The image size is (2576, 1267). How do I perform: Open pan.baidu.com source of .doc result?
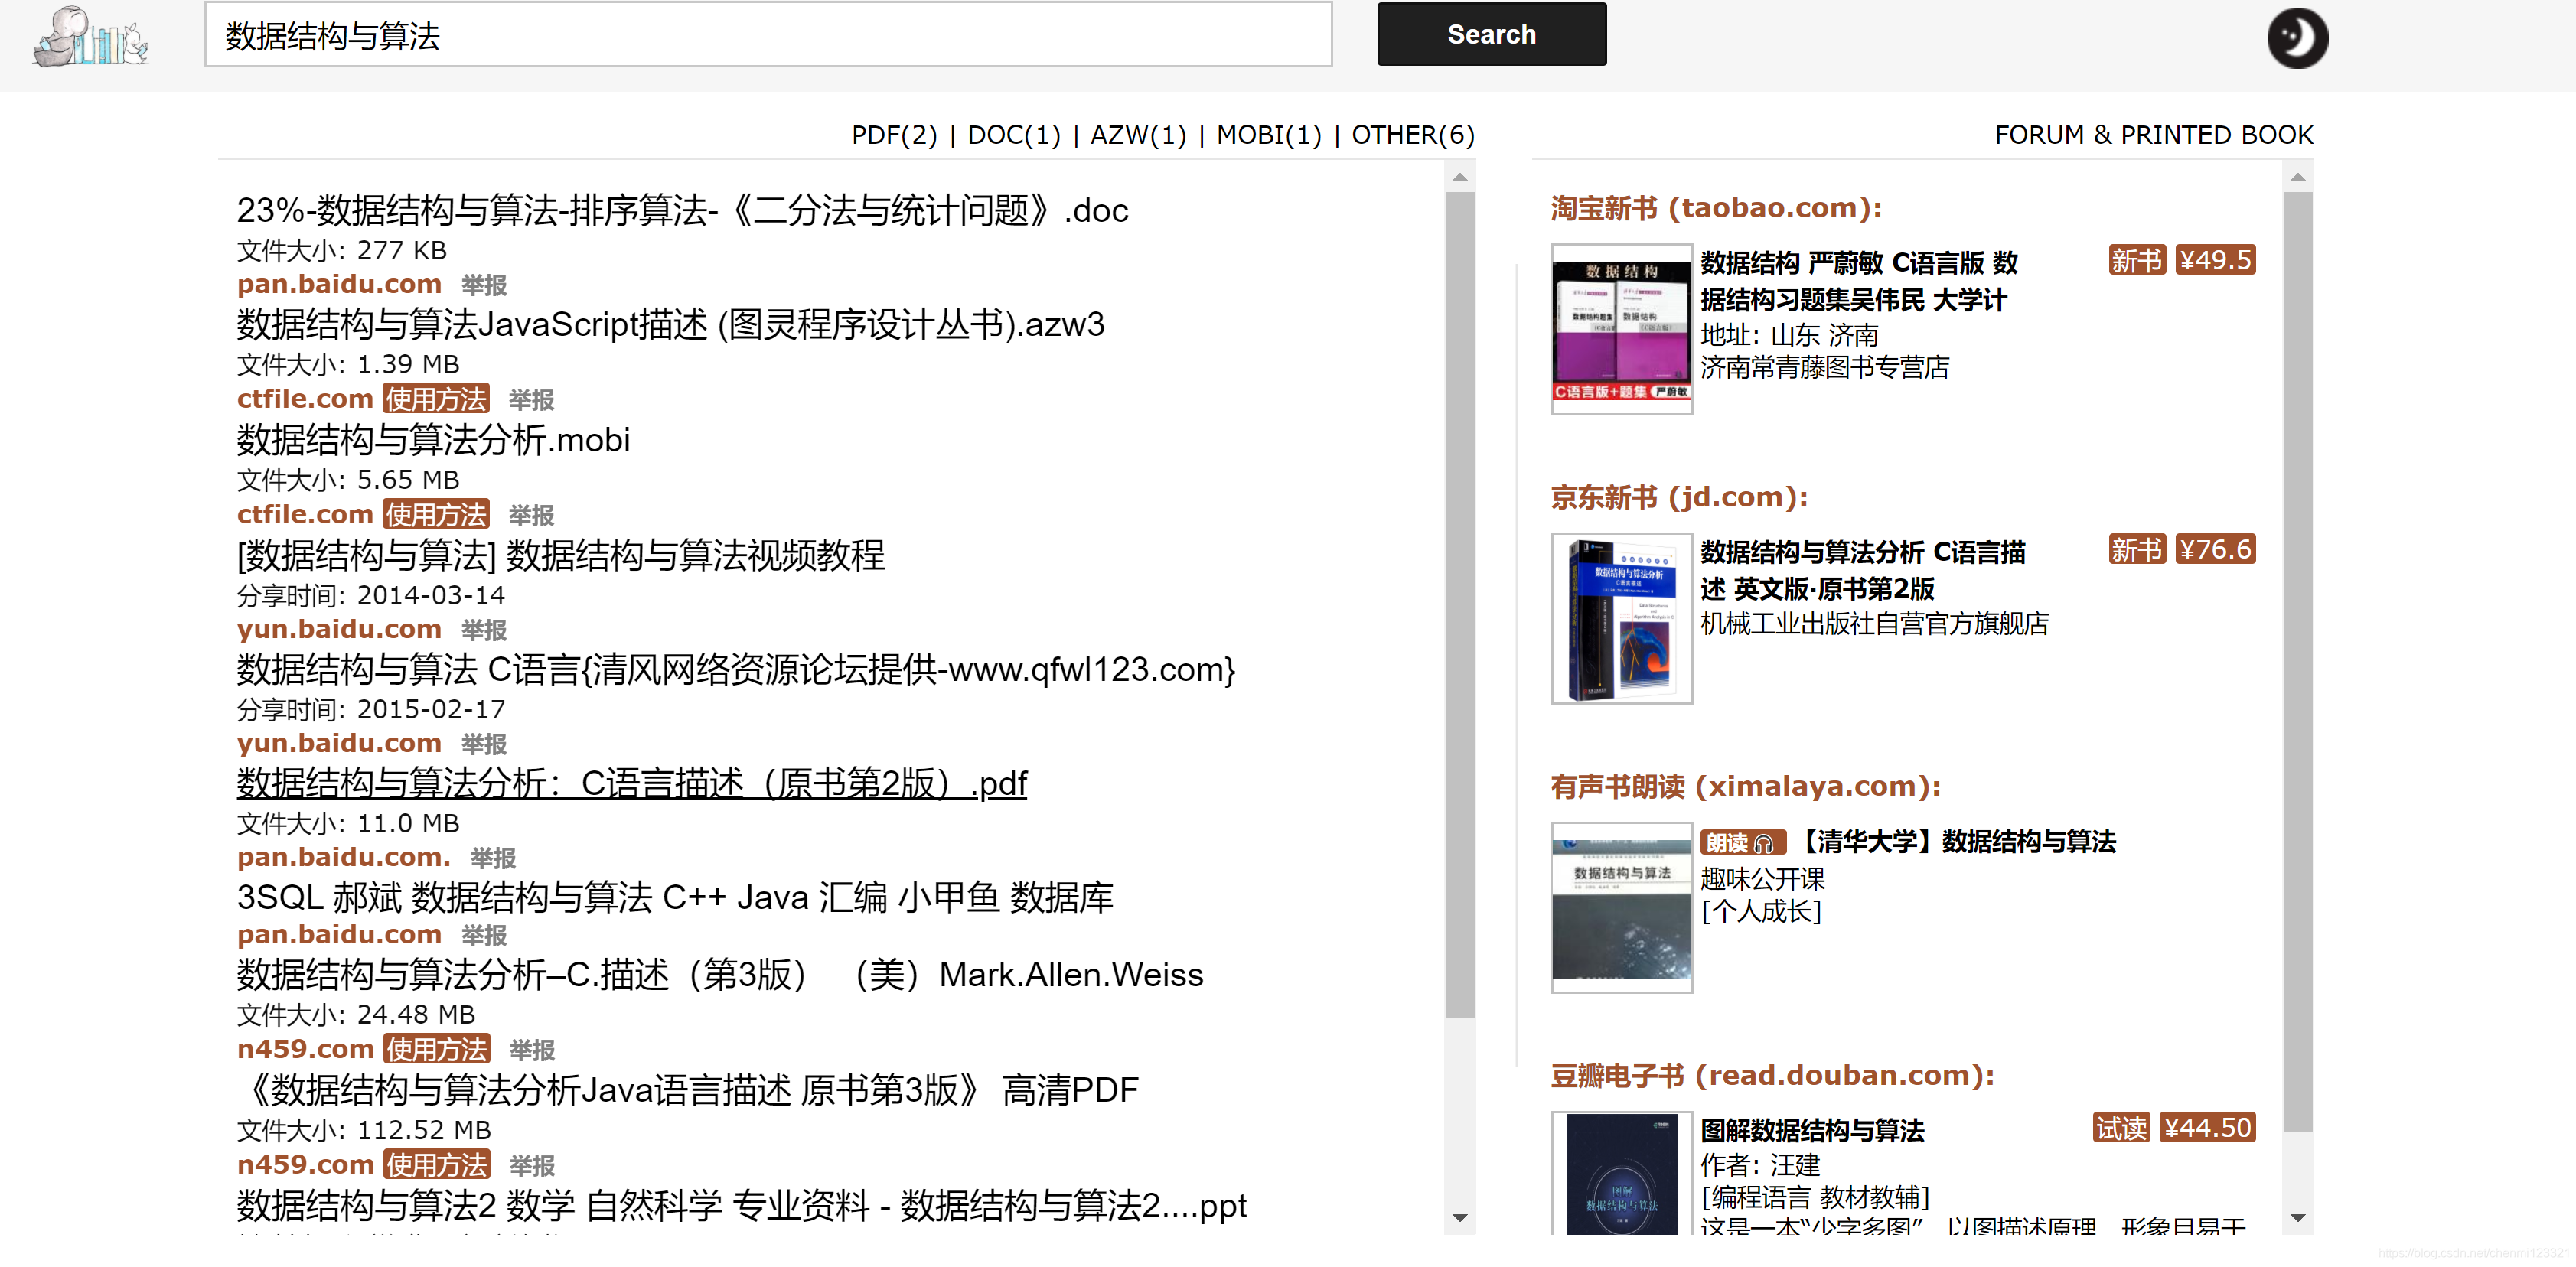tap(339, 284)
